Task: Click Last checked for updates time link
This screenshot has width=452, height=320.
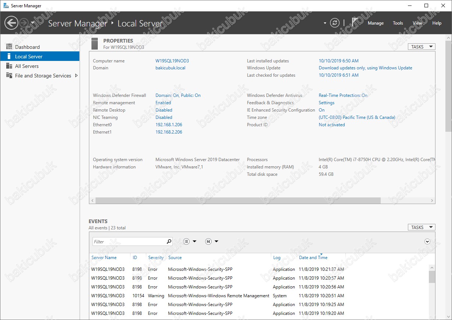Action: [338, 75]
